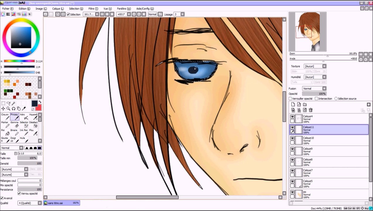Open the Fenêtre menu
The image size is (373, 211).
(x=124, y=9)
